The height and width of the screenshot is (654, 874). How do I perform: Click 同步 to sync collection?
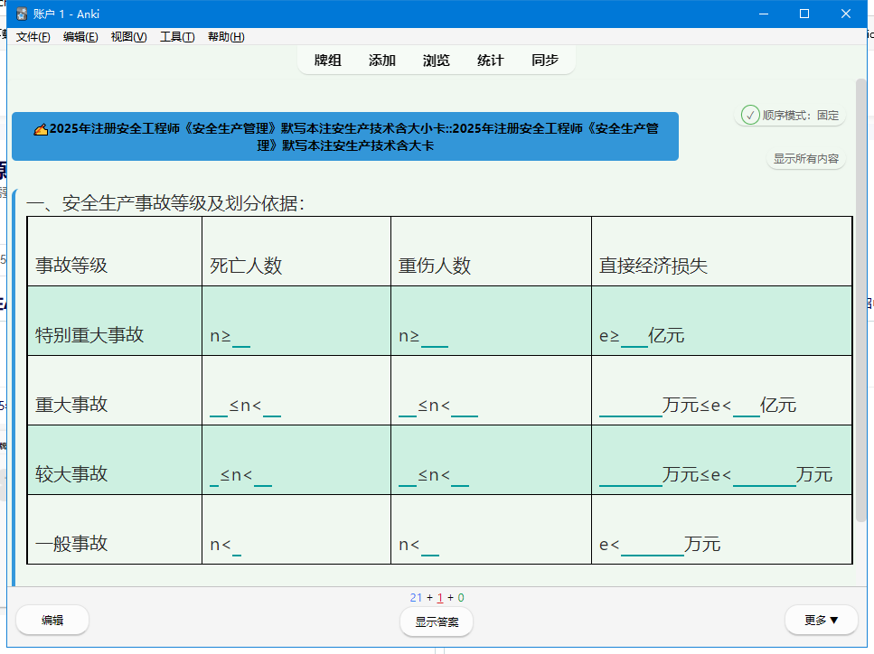coord(545,61)
